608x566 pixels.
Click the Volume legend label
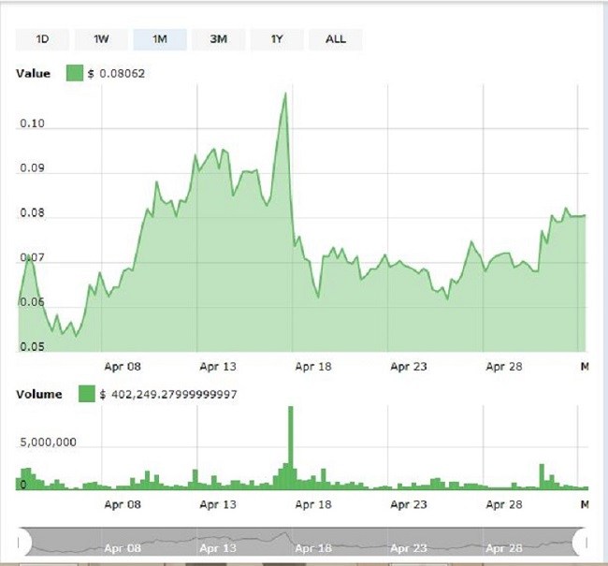click(x=39, y=394)
